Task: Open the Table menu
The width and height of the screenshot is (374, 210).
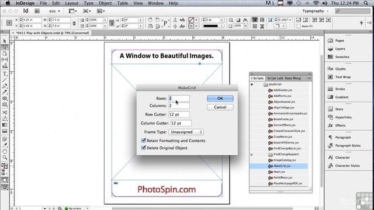Action: (x=122, y=3)
